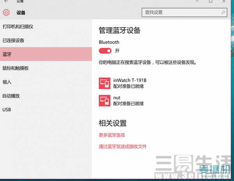Click the back arrow in title bar
Viewport: 234px width, 181px height.
(x=6, y=2)
